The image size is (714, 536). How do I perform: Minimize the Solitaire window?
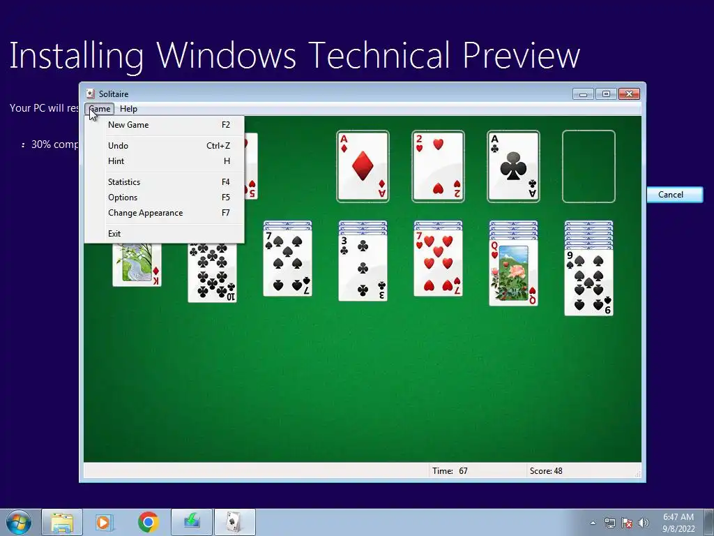[x=583, y=94]
